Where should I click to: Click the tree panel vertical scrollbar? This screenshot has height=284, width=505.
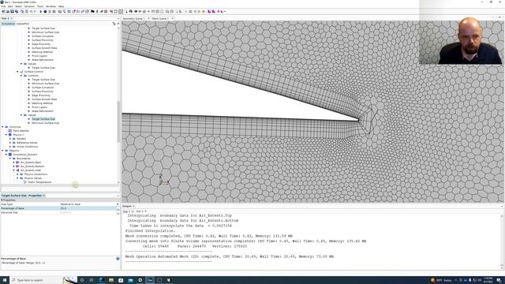(x=118, y=121)
